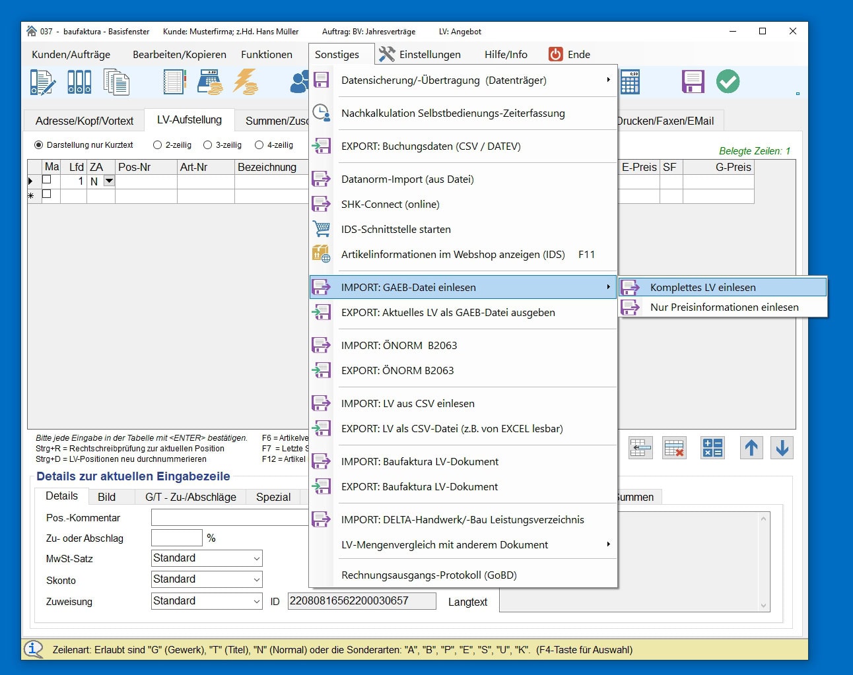Image resolution: width=853 pixels, height=675 pixels.
Task: Click the lightning bolt coins icon
Action: click(x=245, y=82)
